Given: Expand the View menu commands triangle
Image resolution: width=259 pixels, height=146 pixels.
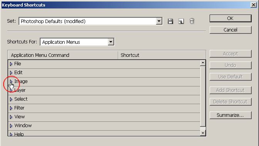Looking at the screenshot, I should coord(11,117).
